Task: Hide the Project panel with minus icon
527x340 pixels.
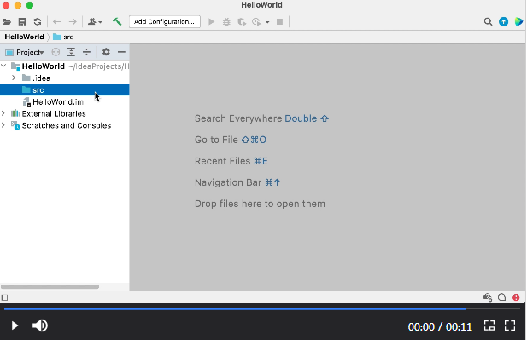Action: click(x=121, y=52)
